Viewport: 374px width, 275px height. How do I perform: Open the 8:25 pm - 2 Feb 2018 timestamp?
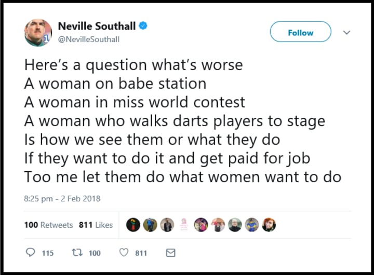(62, 198)
